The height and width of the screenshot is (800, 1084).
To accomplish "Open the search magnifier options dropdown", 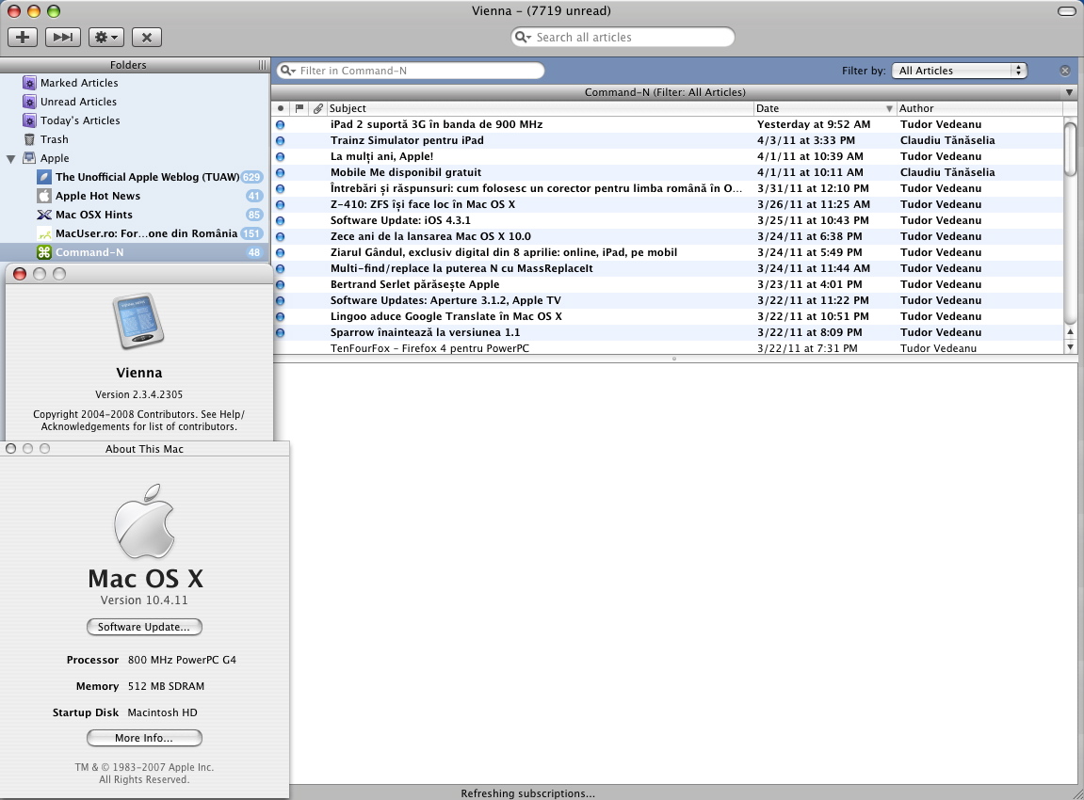I will pos(524,38).
